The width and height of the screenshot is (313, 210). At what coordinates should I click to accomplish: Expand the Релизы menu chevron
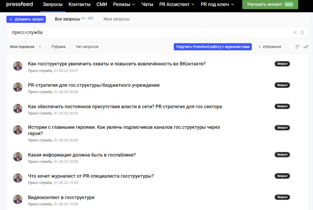[x=134, y=4]
